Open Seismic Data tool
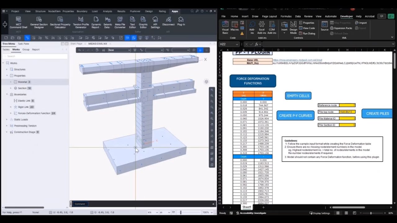This screenshot has height=223, width=397. tap(108, 23)
